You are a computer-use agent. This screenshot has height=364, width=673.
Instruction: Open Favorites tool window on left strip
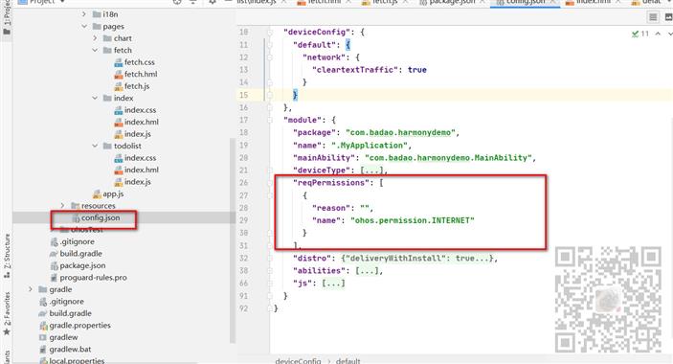pos(7,314)
